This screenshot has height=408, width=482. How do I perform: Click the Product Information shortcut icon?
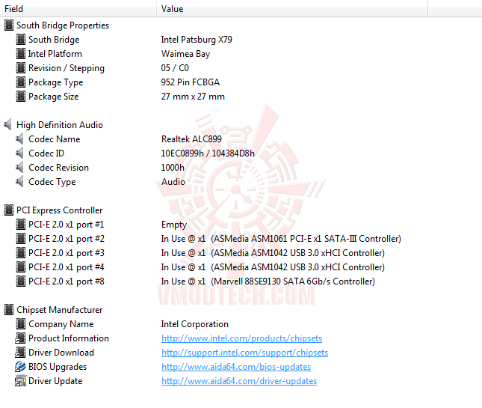(21, 338)
